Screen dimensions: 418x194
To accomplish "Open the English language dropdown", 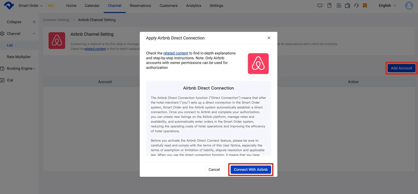I will [x=387, y=5].
